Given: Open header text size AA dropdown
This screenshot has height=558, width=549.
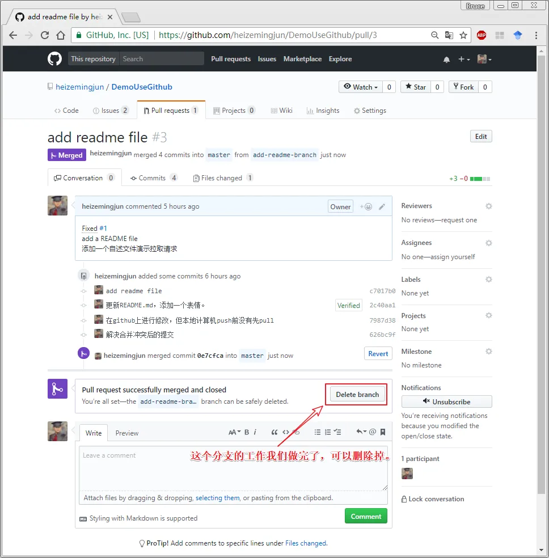Looking at the screenshot, I should (234, 432).
